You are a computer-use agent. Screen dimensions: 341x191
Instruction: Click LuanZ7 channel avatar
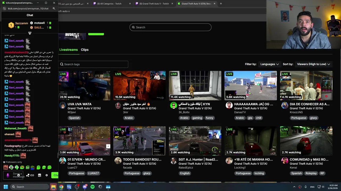(63, 161)
